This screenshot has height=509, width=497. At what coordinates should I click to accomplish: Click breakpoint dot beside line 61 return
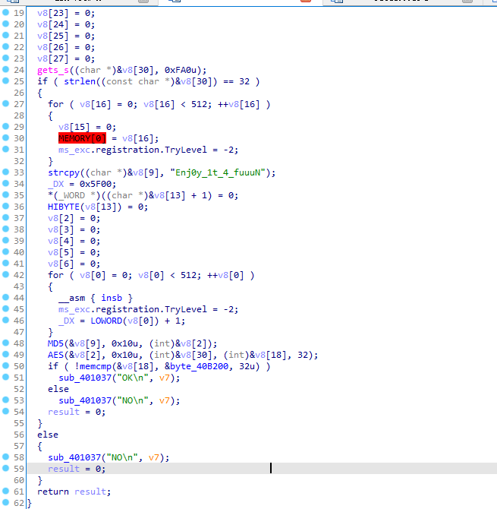click(6, 492)
